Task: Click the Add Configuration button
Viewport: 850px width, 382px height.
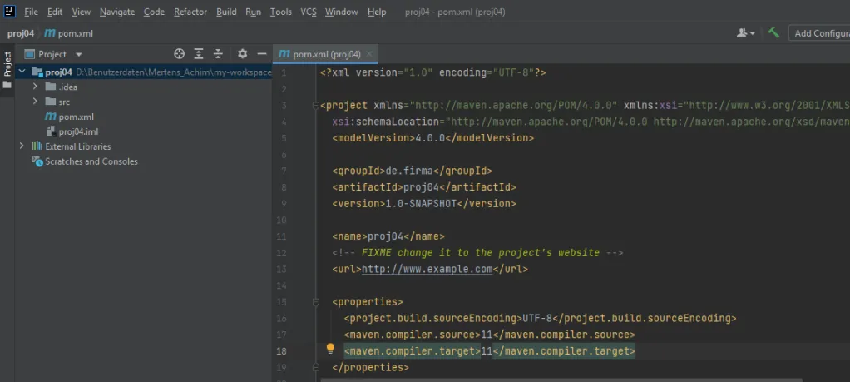Action: (819, 33)
